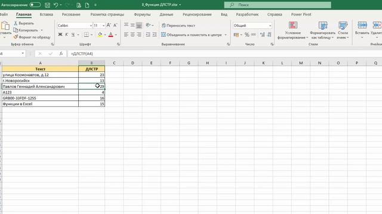Toggle bold Ж formatting
The image size is (382, 214).
click(60, 34)
